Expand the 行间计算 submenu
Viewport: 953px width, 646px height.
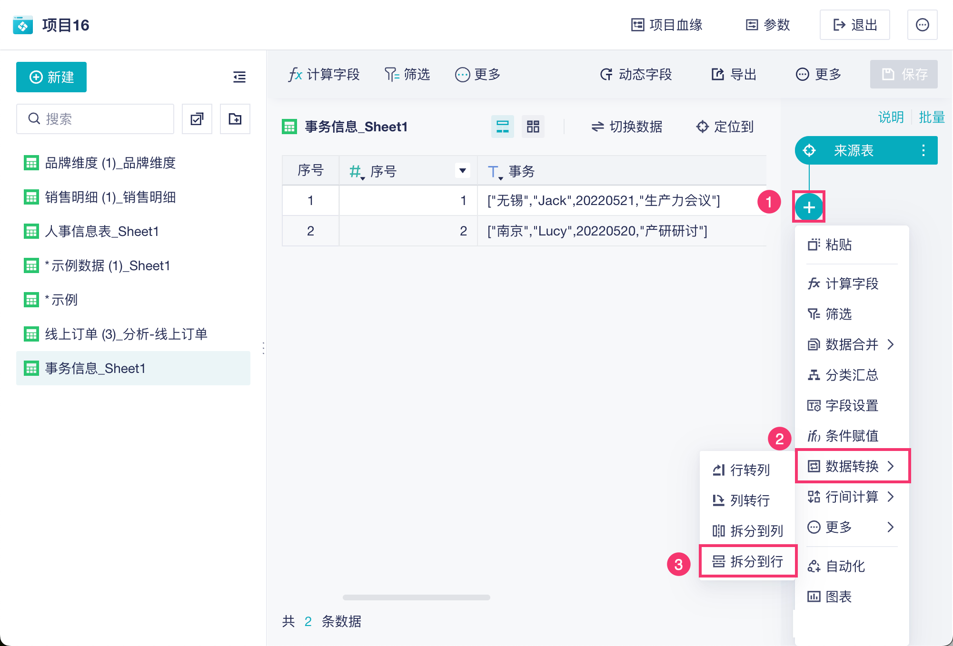(x=851, y=497)
